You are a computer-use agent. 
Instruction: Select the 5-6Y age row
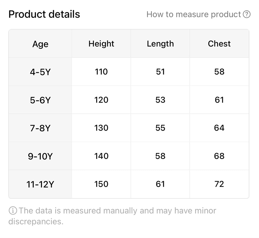click(40, 100)
